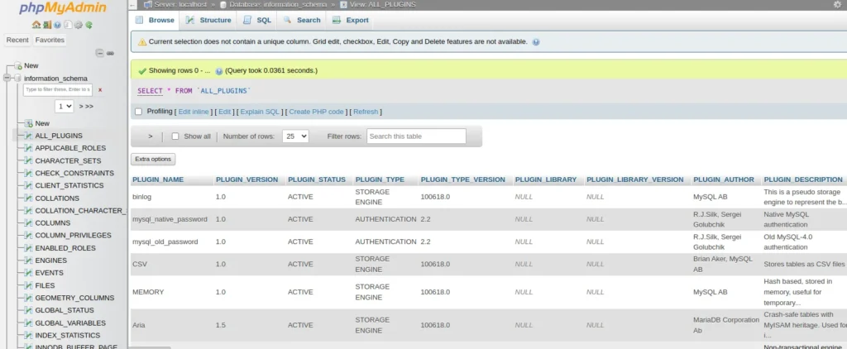The width and height of the screenshot is (847, 349).
Task: Open COLUMN_PRIVILEGES in navigation tree
Action: 73,236
